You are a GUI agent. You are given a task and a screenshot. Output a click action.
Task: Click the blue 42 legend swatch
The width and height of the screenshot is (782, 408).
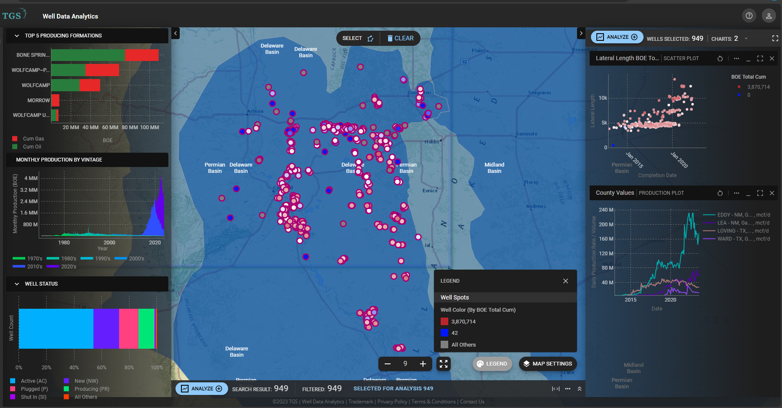coord(444,333)
